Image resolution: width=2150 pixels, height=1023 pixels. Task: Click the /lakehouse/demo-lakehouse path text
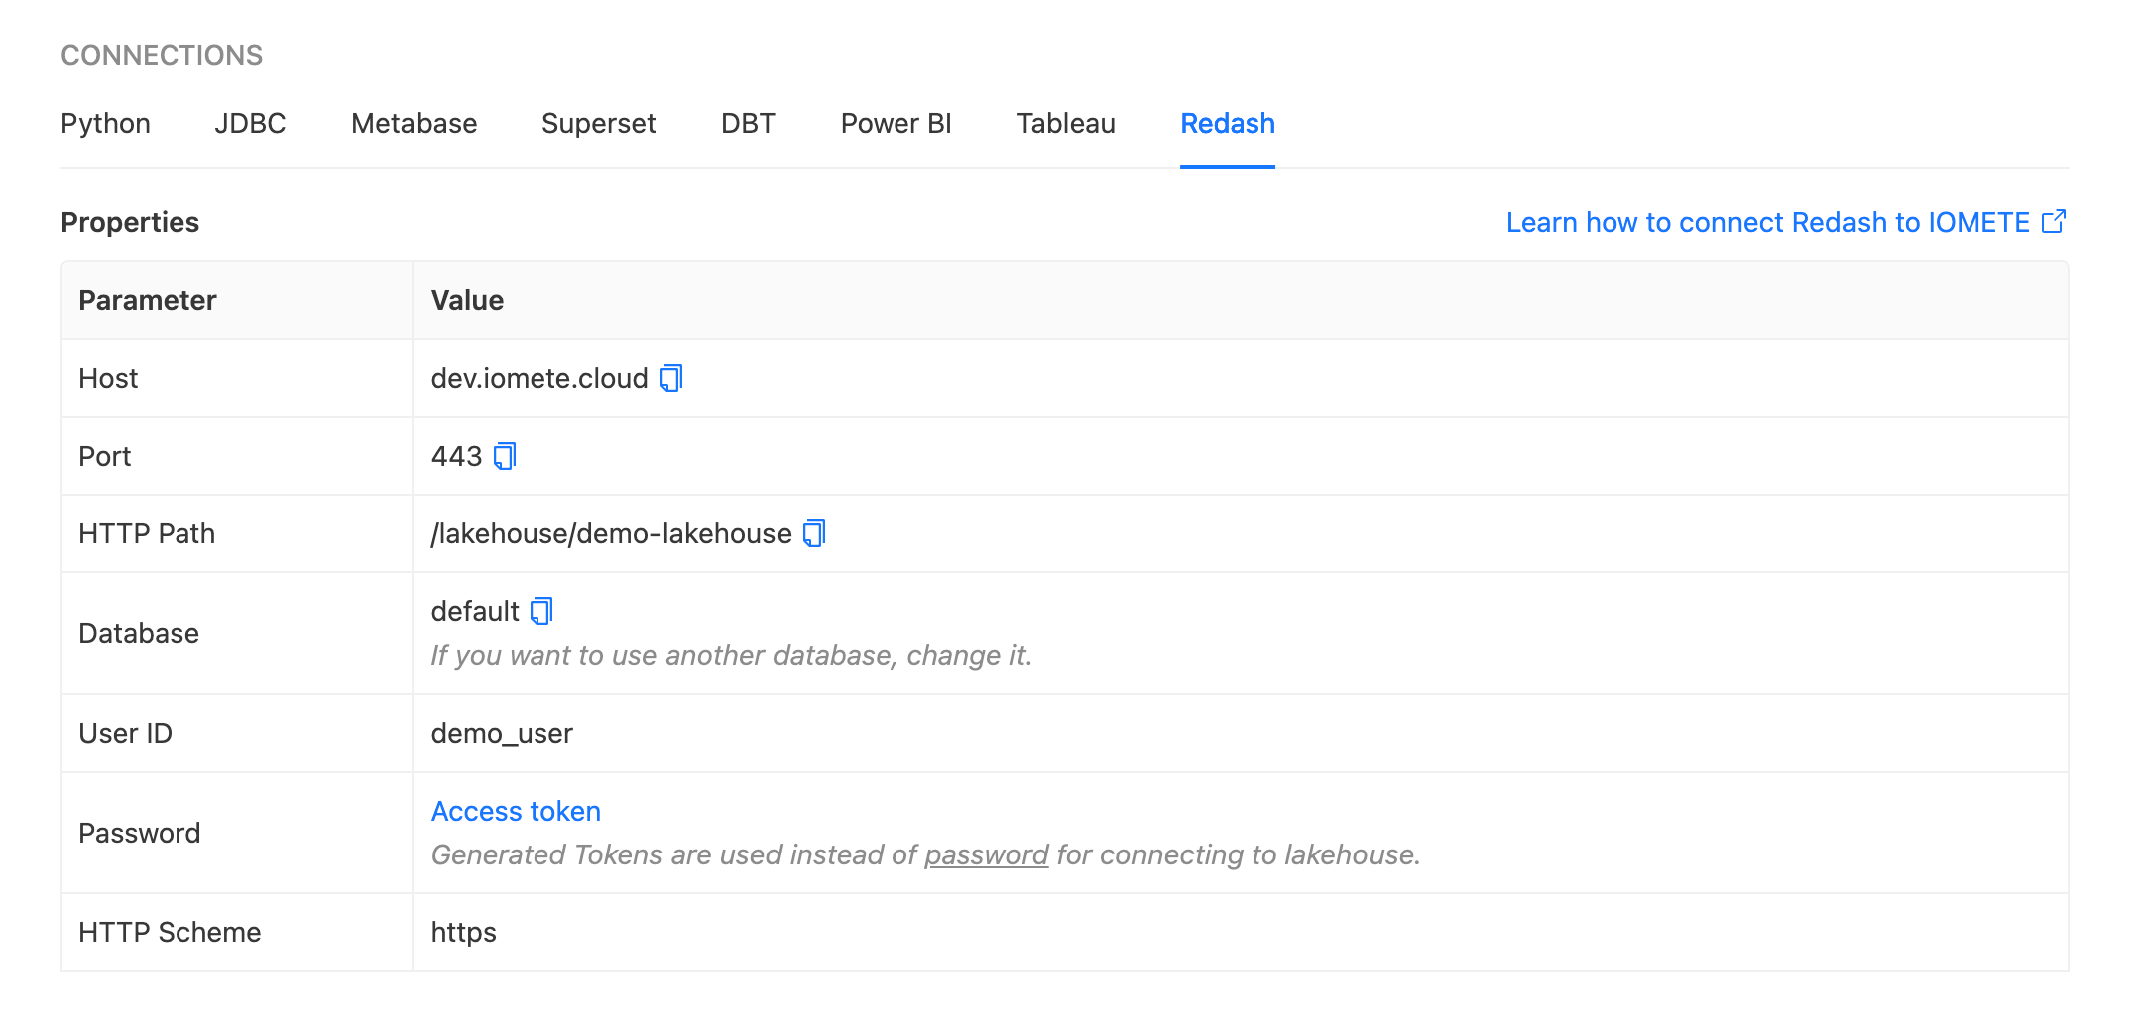pyautogui.click(x=610, y=534)
